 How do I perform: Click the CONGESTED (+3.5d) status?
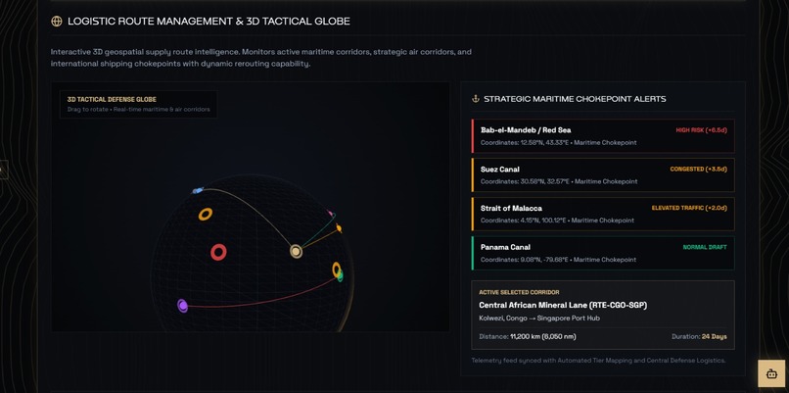[698, 170]
